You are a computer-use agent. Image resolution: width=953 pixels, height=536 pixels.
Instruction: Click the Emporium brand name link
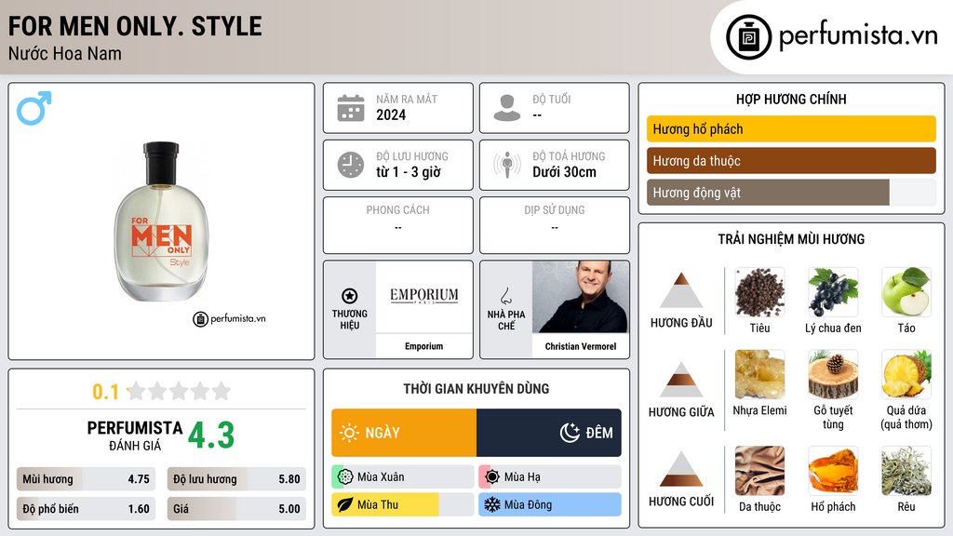(x=423, y=346)
